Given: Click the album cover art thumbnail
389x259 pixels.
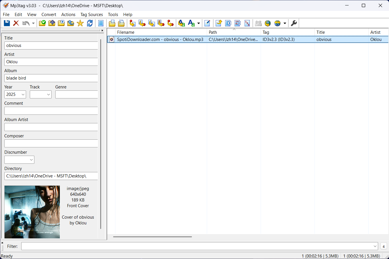Looking at the screenshot, I should pos(32,212).
